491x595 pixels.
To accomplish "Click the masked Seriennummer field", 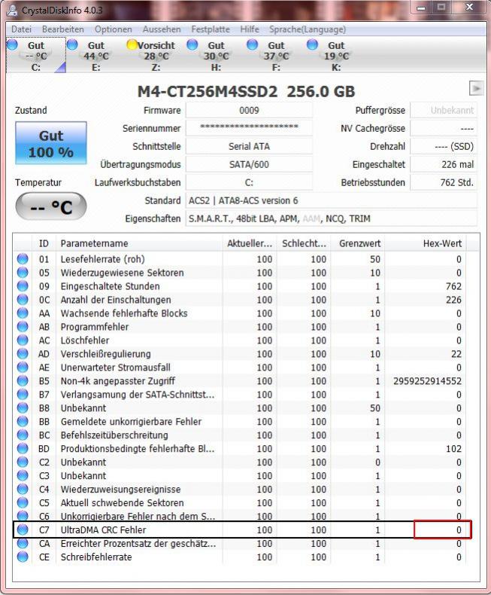I will coord(249,128).
